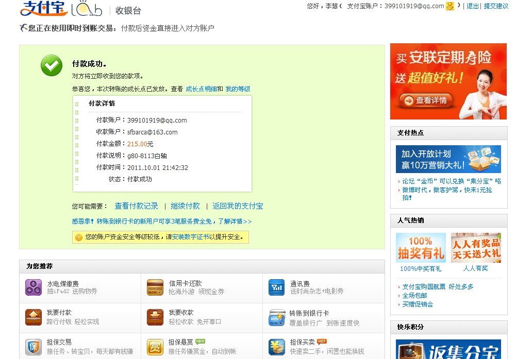516x359 pixels.
Task: Return via 返回我的支付宝 link
Action: coord(238,206)
